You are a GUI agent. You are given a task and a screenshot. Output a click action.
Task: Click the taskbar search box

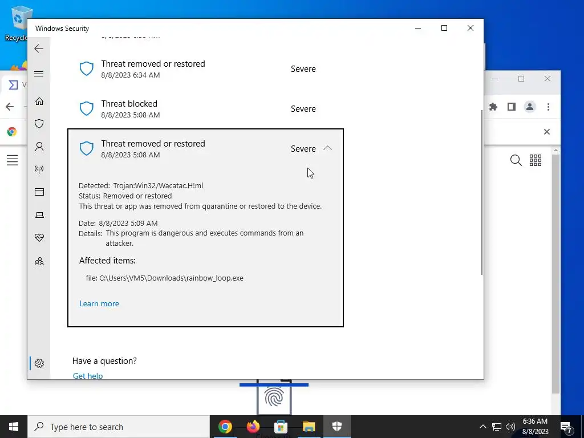coord(119,427)
